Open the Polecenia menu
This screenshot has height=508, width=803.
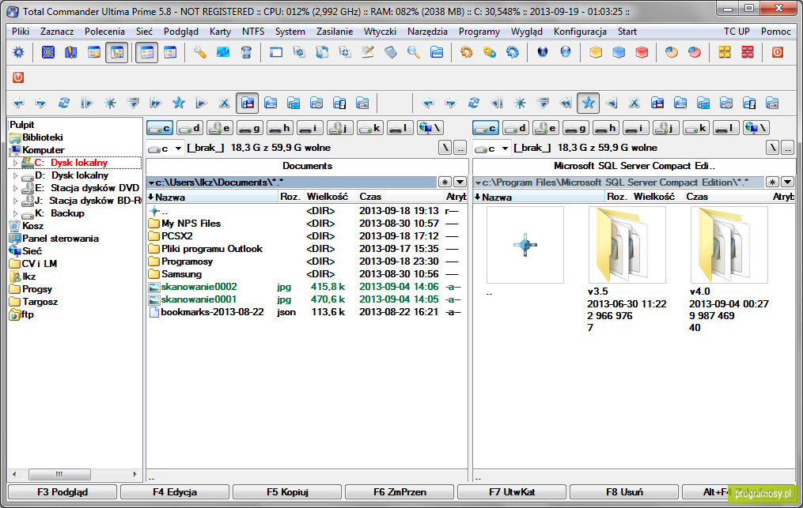click(x=104, y=31)
